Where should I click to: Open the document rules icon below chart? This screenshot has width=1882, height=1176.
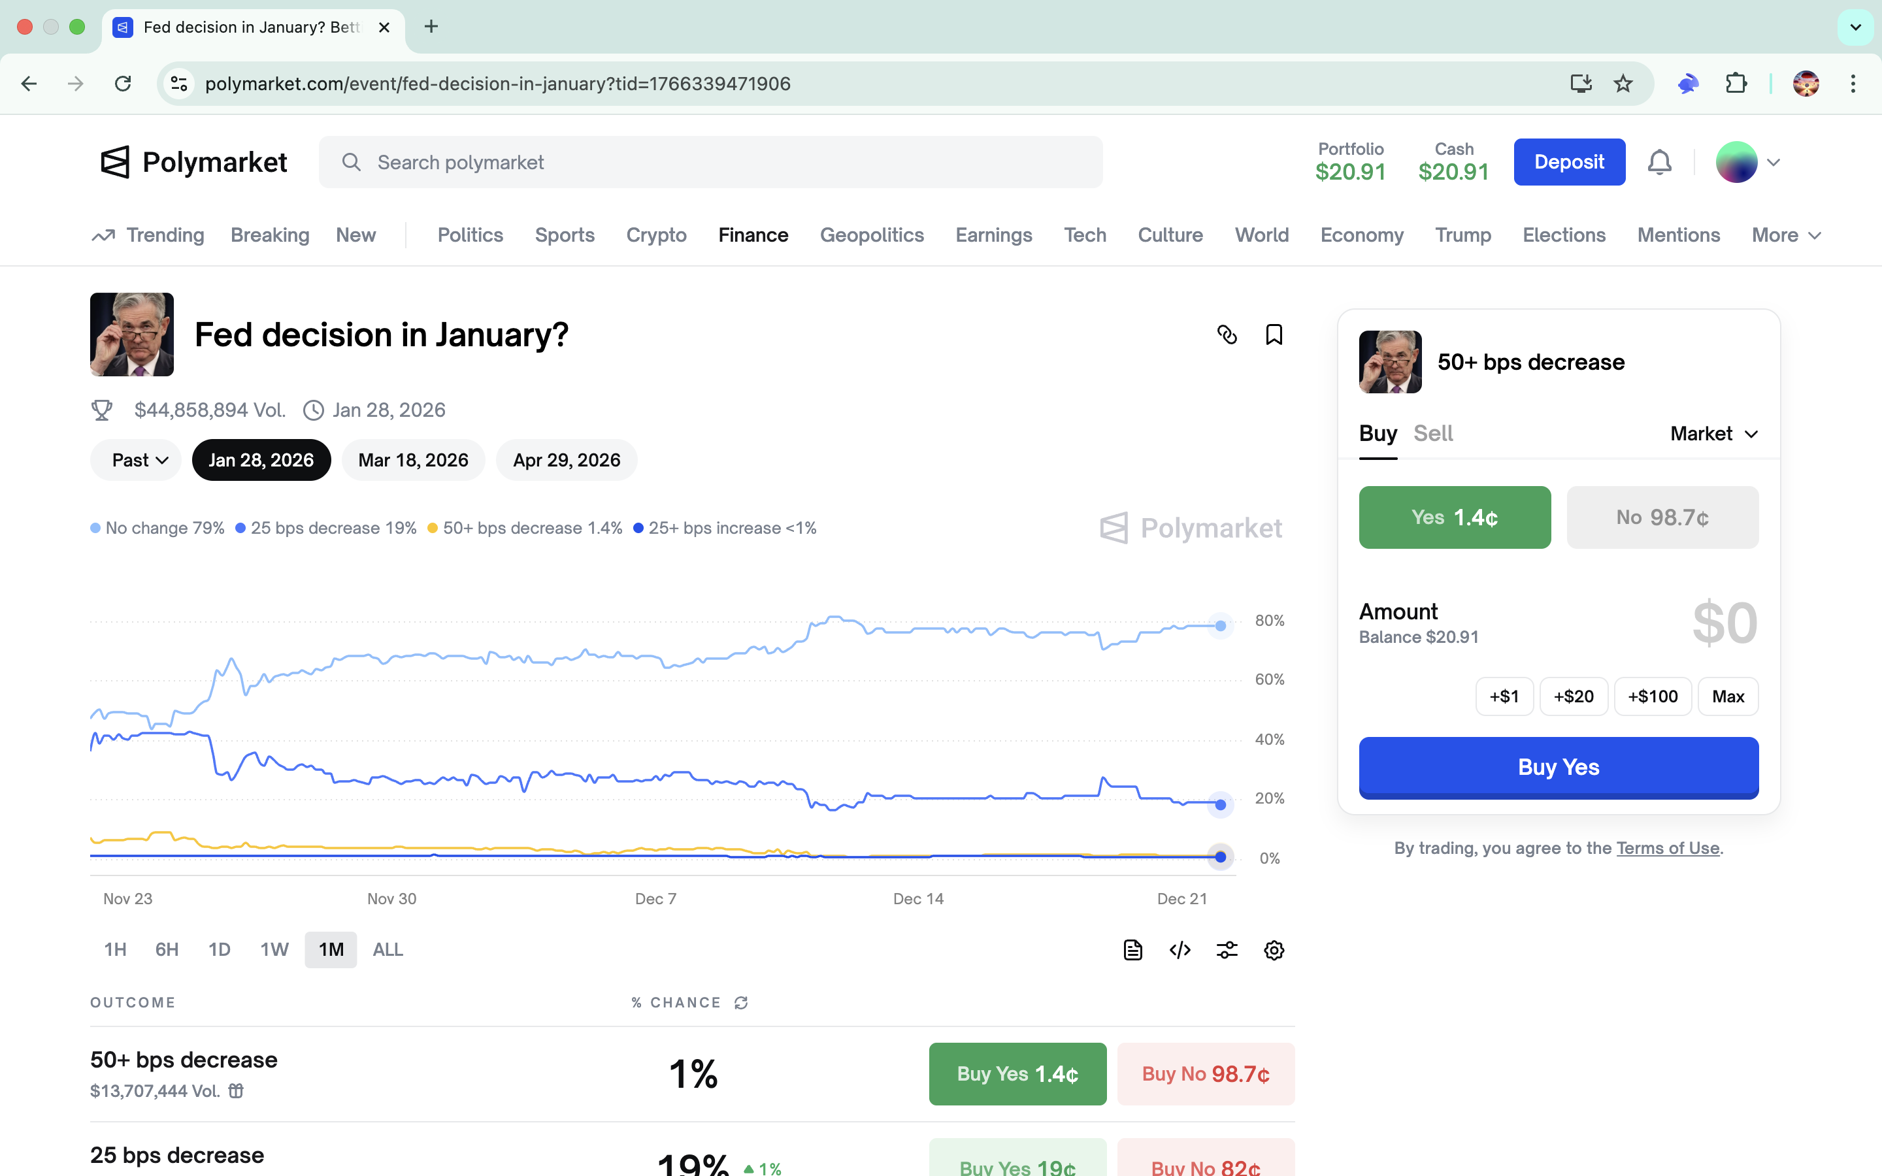tap(1132, 950)
